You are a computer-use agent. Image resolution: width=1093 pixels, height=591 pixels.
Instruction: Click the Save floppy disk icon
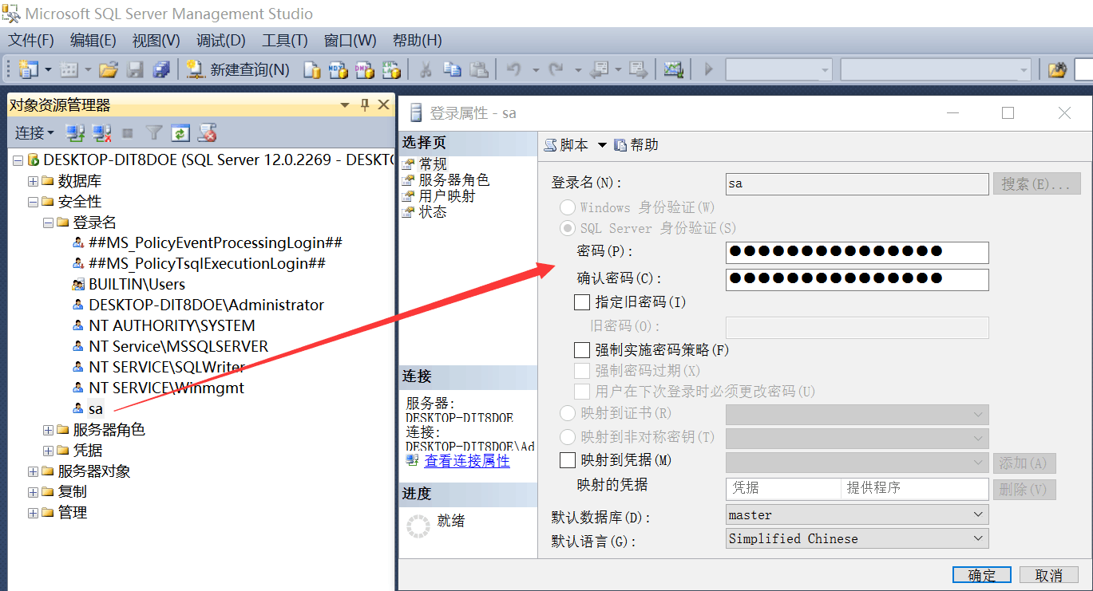(135, 69)
